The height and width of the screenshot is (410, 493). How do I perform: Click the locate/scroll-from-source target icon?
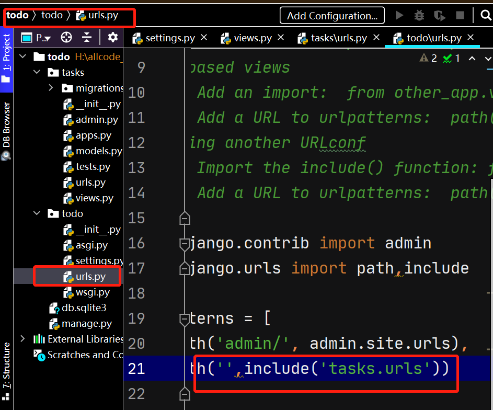coord(66,38)
